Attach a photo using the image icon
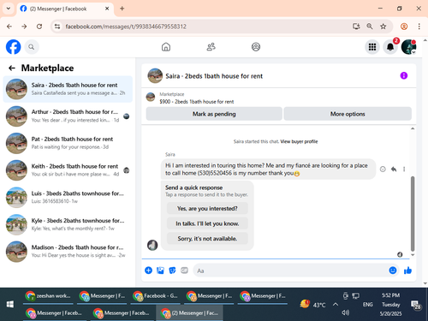428x321 pixels. click(x=160, y=270)
